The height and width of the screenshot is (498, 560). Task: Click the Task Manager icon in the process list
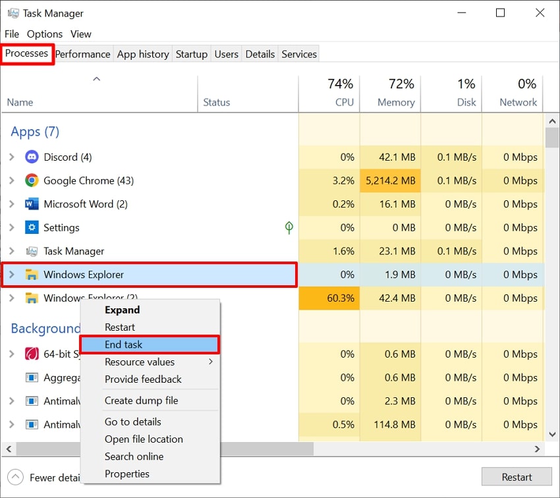pos(32,251)
